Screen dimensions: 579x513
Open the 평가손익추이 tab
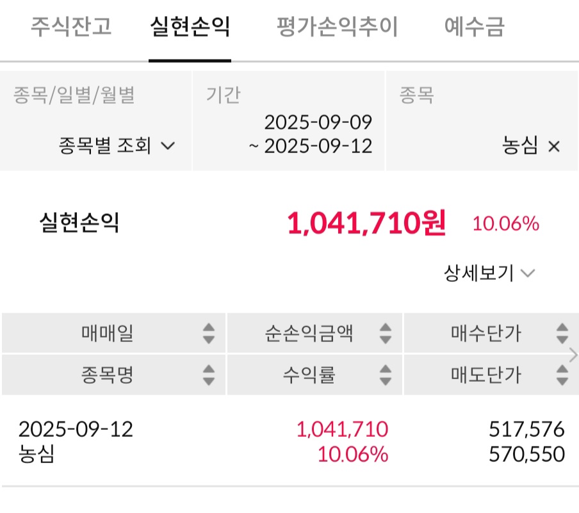[337, 28]
